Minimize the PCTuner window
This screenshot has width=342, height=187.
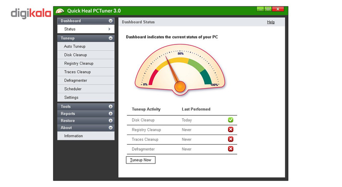(260, 9)
